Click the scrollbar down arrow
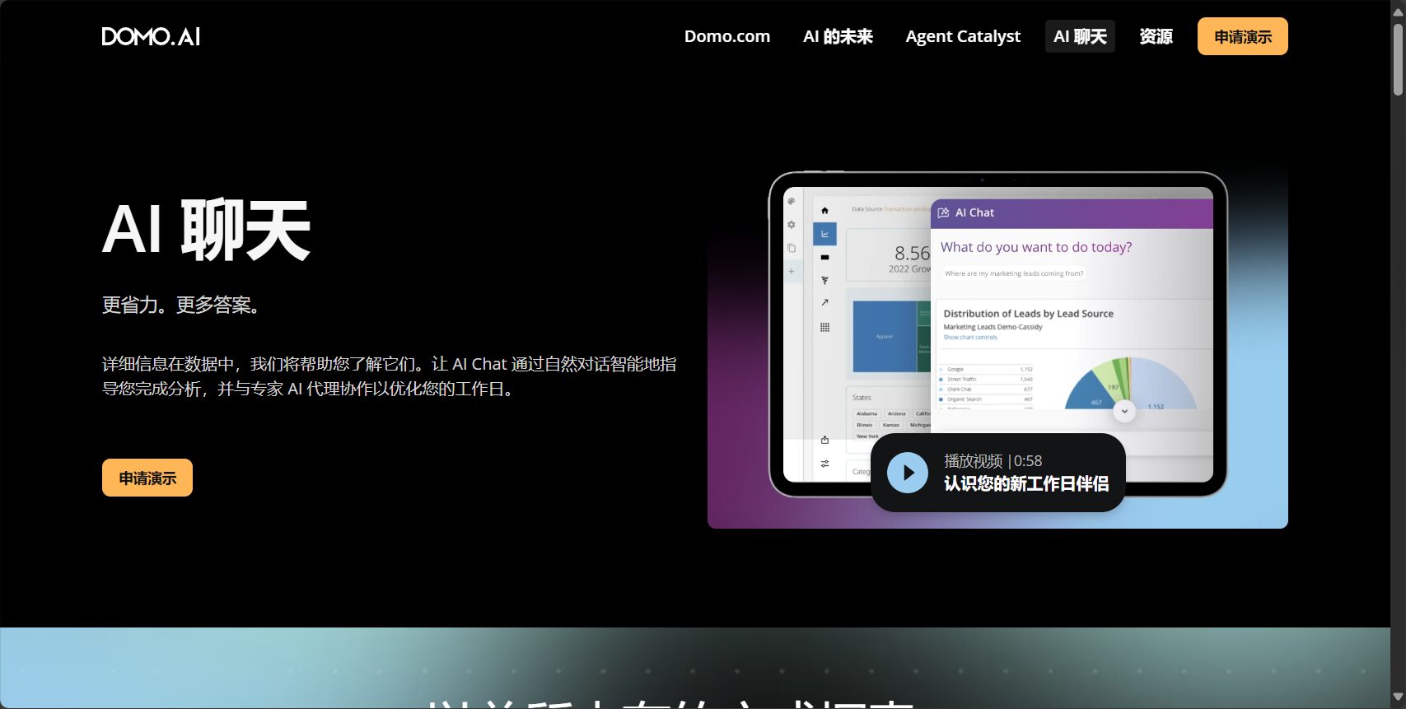 point(1398,698)
